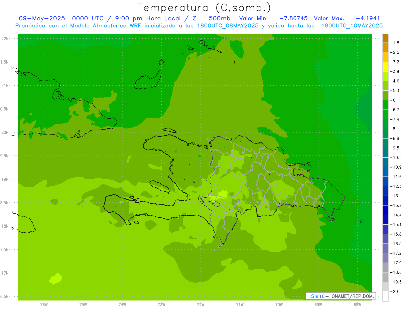Click the 'Sisπ – ONAMET/REP.DOM.' credit label
401x309 pixels.
pyautogui.click(x=341, y=296)
